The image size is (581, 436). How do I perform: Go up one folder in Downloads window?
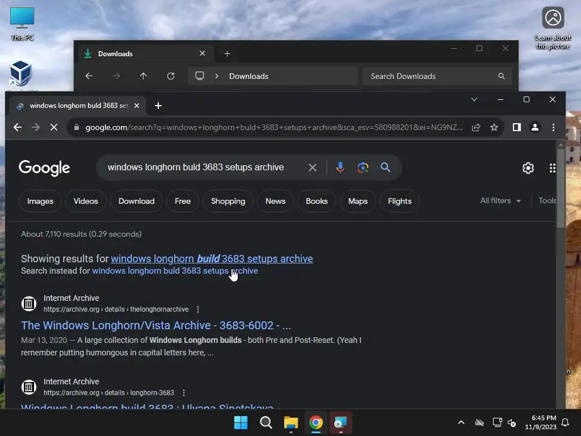coord(144,76)
